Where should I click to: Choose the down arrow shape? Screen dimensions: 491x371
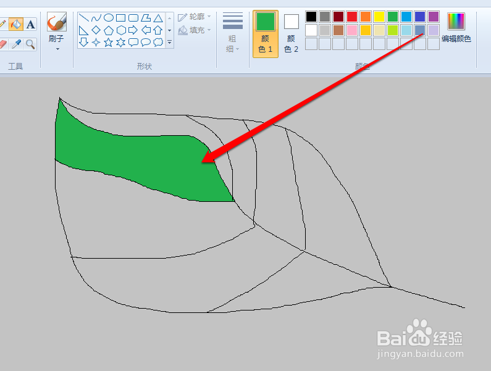click(83, 42)
